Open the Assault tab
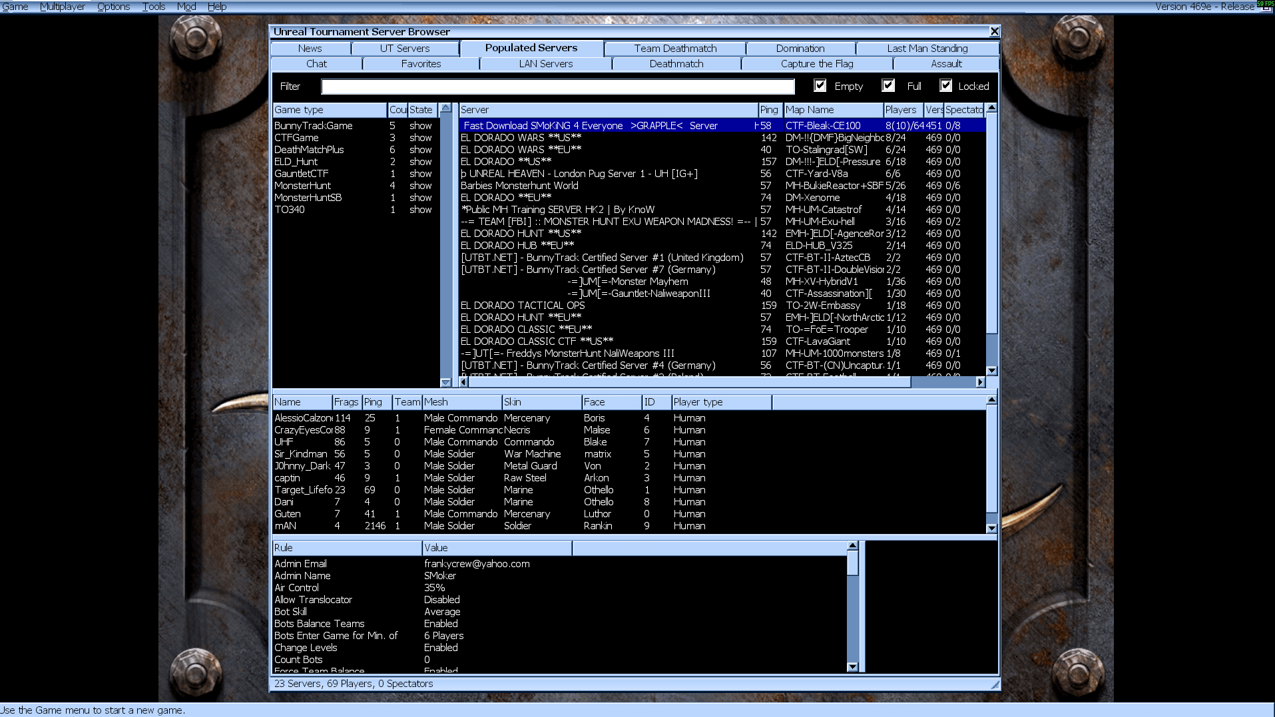The height and width of the screenshot is (717, 1275). 946,64
